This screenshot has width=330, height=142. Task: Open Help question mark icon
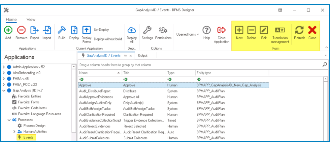[207, 30]
